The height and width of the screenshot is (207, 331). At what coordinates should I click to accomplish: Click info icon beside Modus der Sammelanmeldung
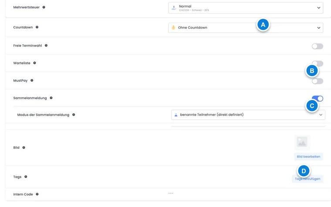pos(74,115)
